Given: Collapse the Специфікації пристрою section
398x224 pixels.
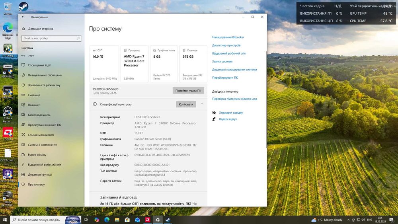Looking at the screenshot, I should pos(202,104).
